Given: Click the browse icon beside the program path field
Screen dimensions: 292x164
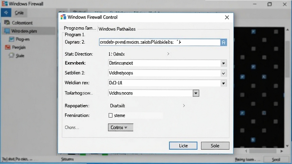Looking at the screenshot, I should (x=224, y=42).
